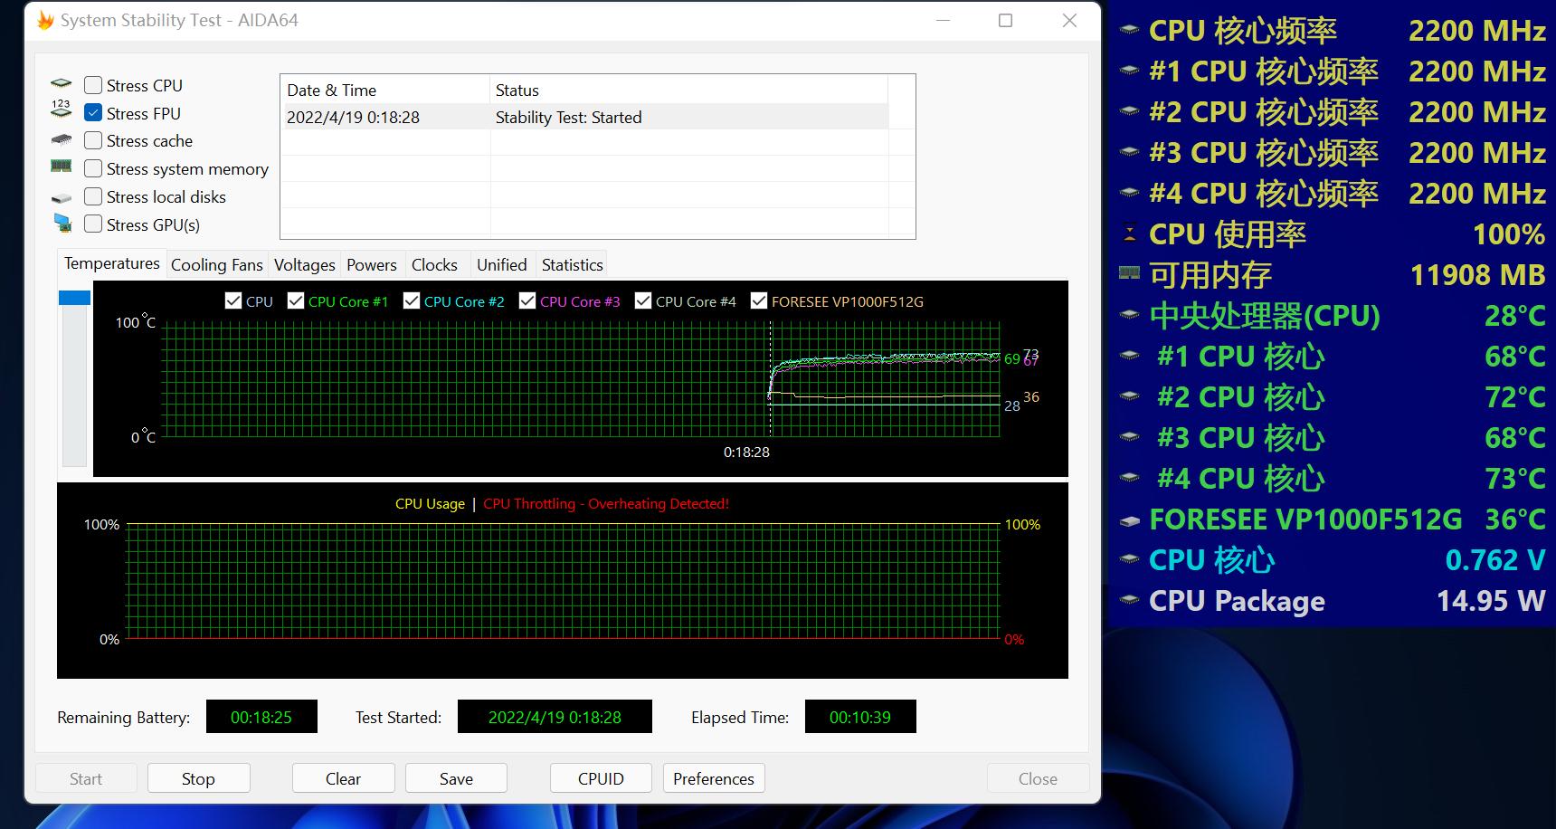Image resolution: width=1556 pixels, height=829 pixels.
Task: Click the monitor icon beside Stress GPU(s)
Action: tap(62, 223)
